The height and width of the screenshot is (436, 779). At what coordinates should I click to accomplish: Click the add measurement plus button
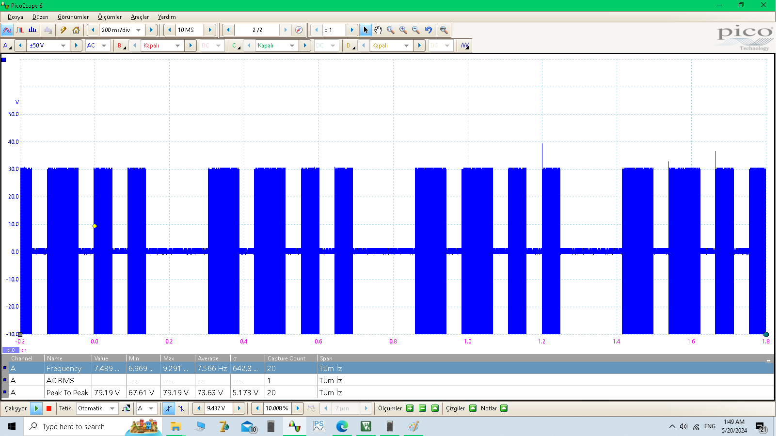pyautogui.click(x=410, y=408)
